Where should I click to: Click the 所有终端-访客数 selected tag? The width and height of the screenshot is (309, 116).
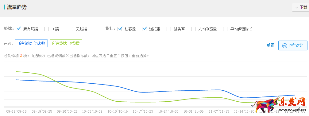(x=31, y=43)
